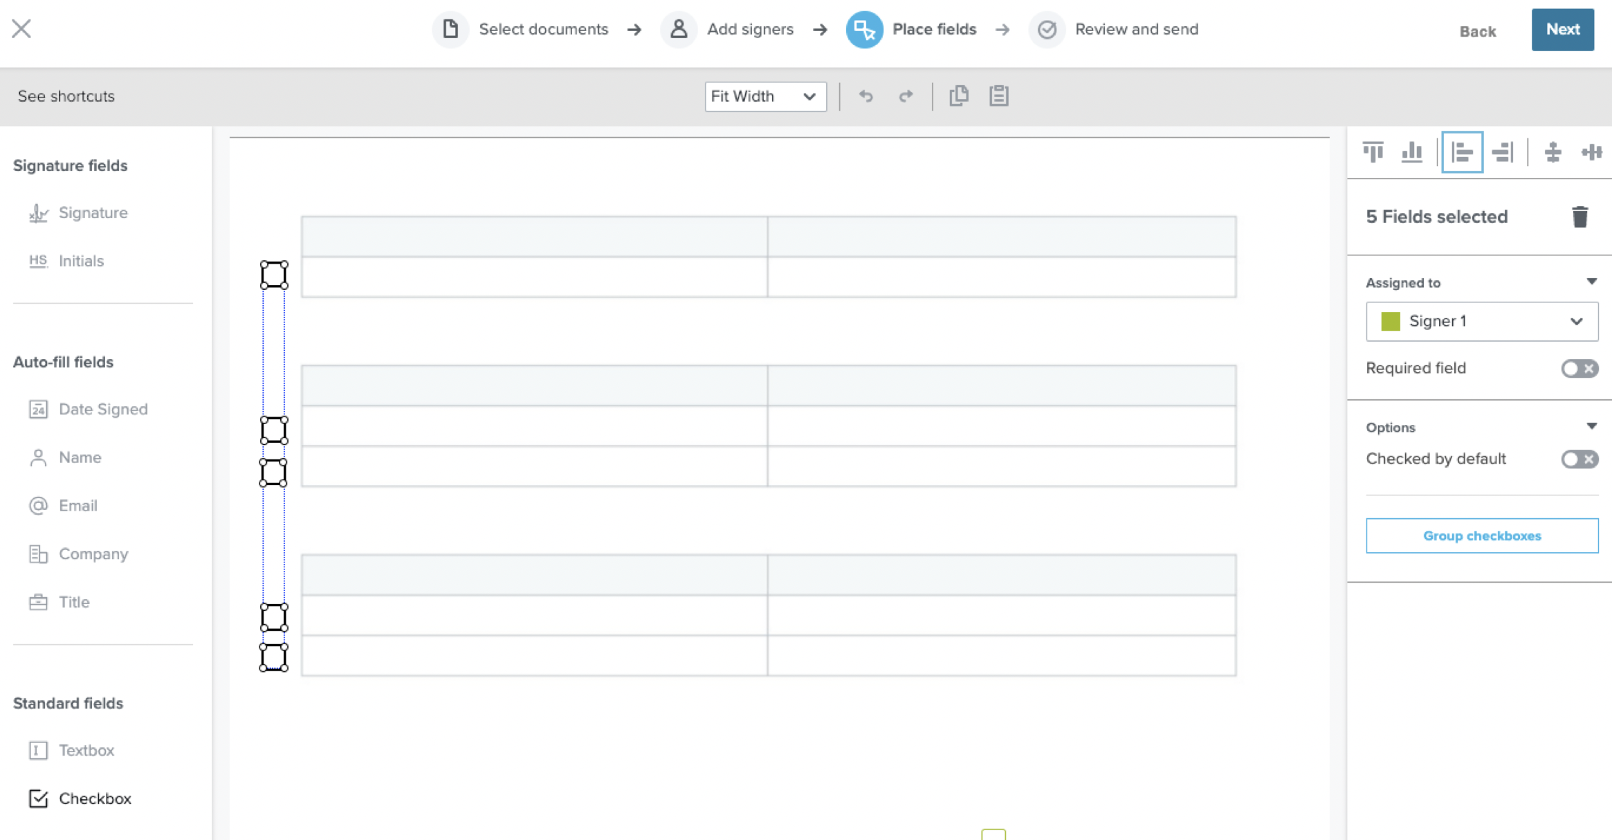Click the upper checkbox beside second table
This screenshot has height=840, width=1612.
pyautogui.click(x=274, y=430)
